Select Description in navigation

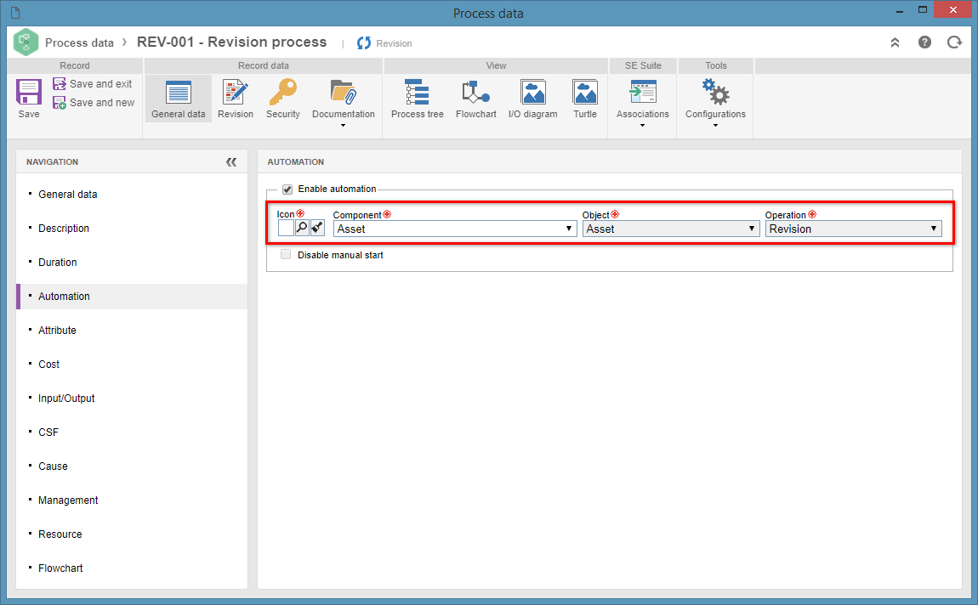pyautogui.click(x=64, y=228)
